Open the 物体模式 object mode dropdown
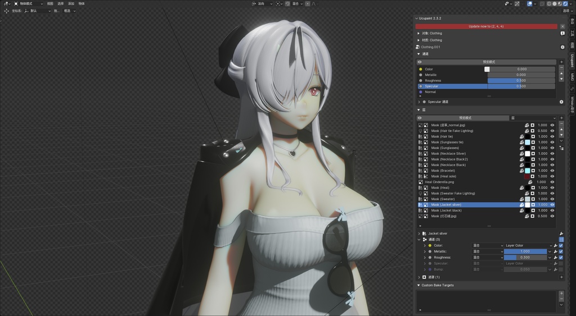The image size is (576, 316). (28, 4)
